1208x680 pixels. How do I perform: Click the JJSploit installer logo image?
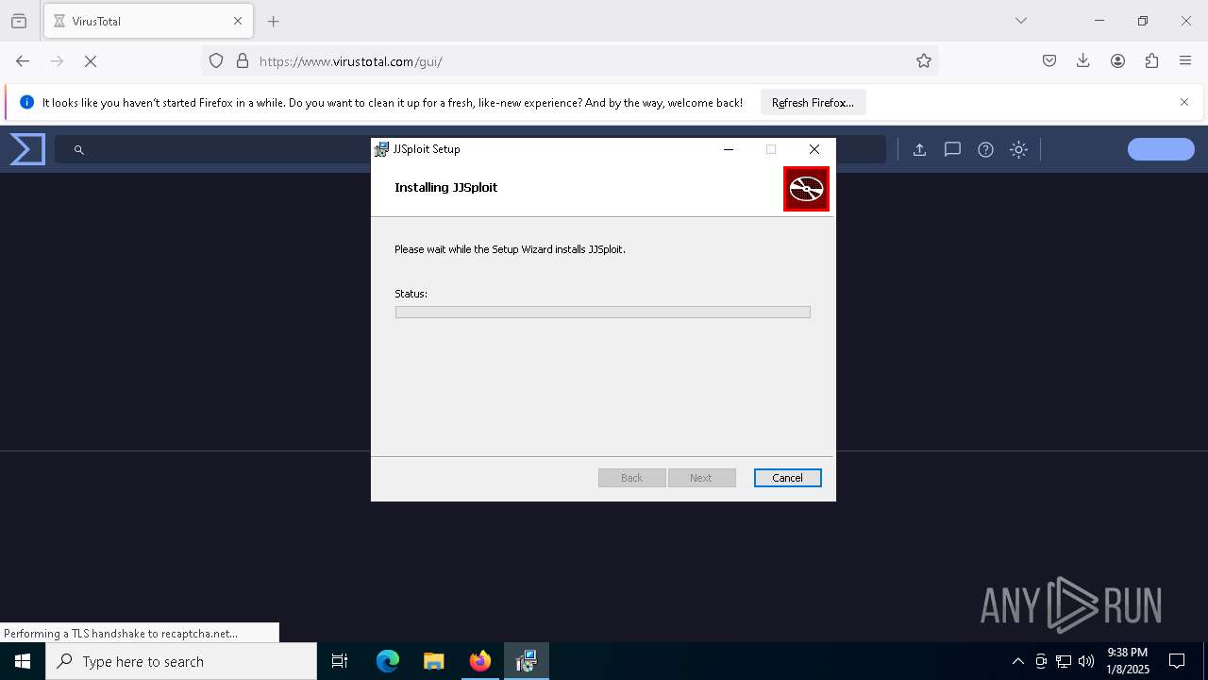806,189
